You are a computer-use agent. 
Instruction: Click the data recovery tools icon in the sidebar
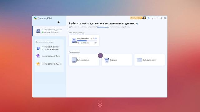38,31
